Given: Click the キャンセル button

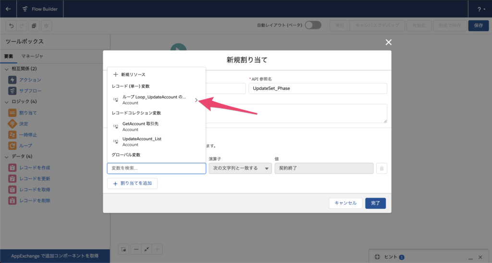Looking at the screenshot, I should tap(345, 203).
